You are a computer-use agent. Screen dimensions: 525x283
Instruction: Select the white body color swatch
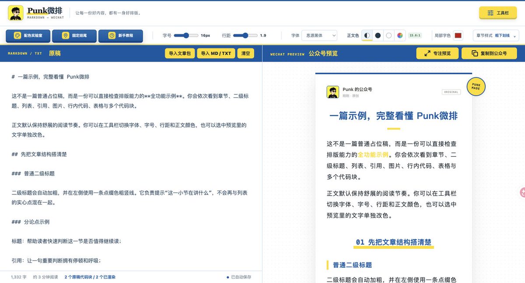pos(388,35)
